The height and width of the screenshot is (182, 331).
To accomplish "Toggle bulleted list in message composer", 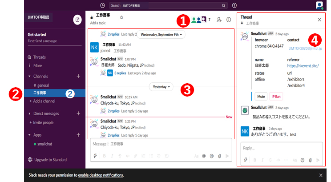I will pos(151,156).
